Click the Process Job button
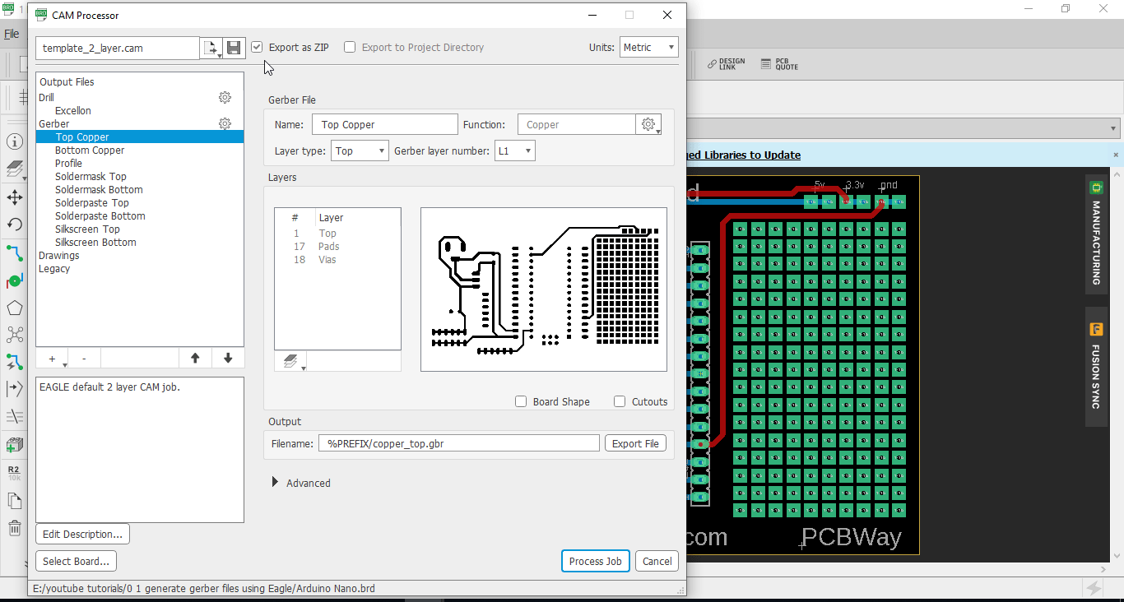This screenshot has width=1124, height=602. [595, 561]
